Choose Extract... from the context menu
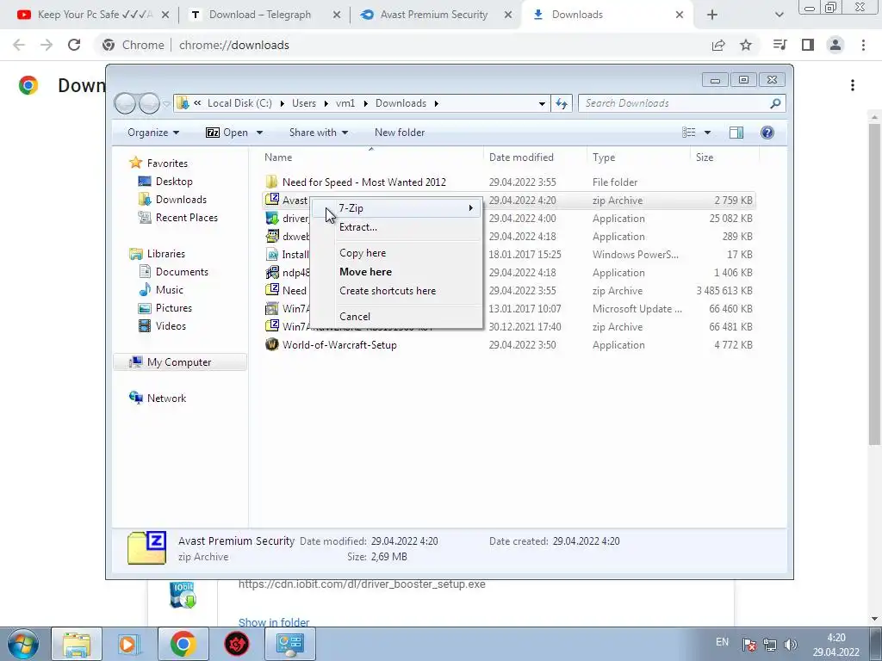882x661 pixels. tap(357, 227)
